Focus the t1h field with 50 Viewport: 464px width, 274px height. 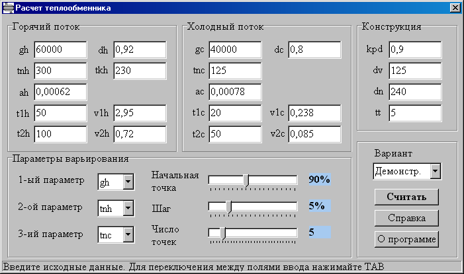point(60,113)
